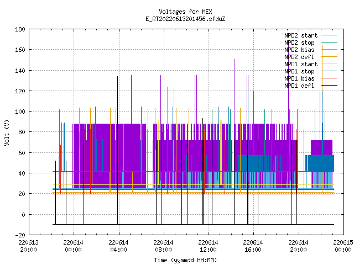Click the NPD2 bias legend label
354x265 pixels.
pyautogui.click(x=299, y=50)
